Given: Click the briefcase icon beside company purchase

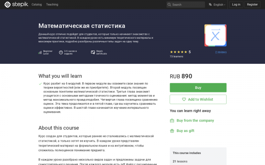Looking at the screenshot, I should click(x=172, y=121).
